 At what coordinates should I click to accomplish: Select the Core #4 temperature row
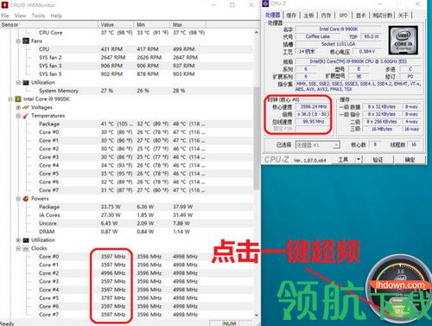(x=127, y=165)
